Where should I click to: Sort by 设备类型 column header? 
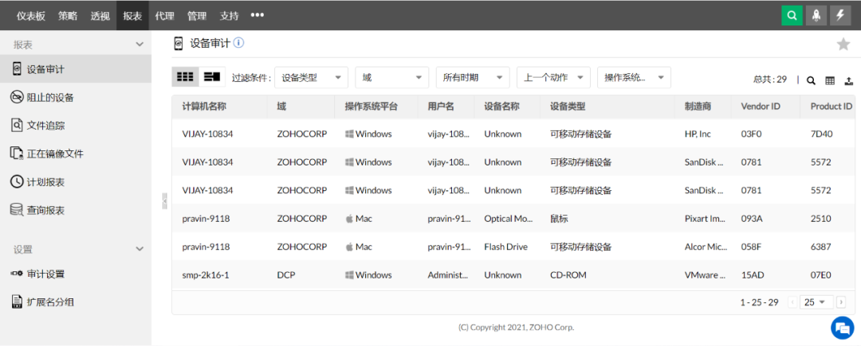(568, 107)
